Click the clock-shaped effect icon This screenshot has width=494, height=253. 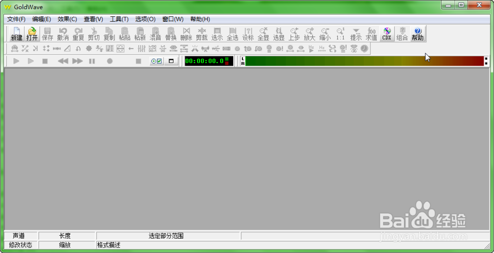click(365, 49)
